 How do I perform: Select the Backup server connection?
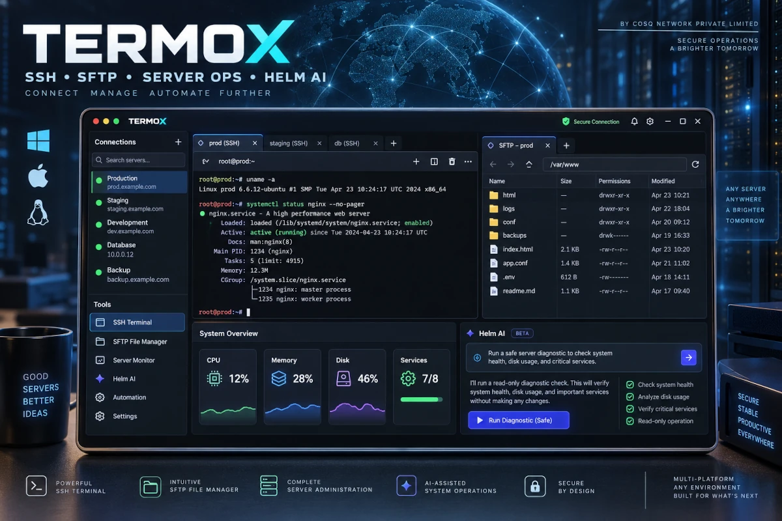[139, 274]
